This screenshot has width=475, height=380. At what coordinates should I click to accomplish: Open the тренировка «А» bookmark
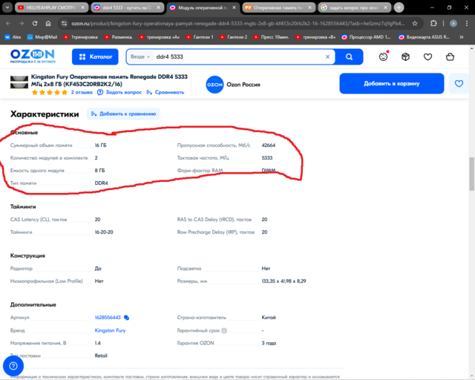pyautogui.click(x=160, y=37)
